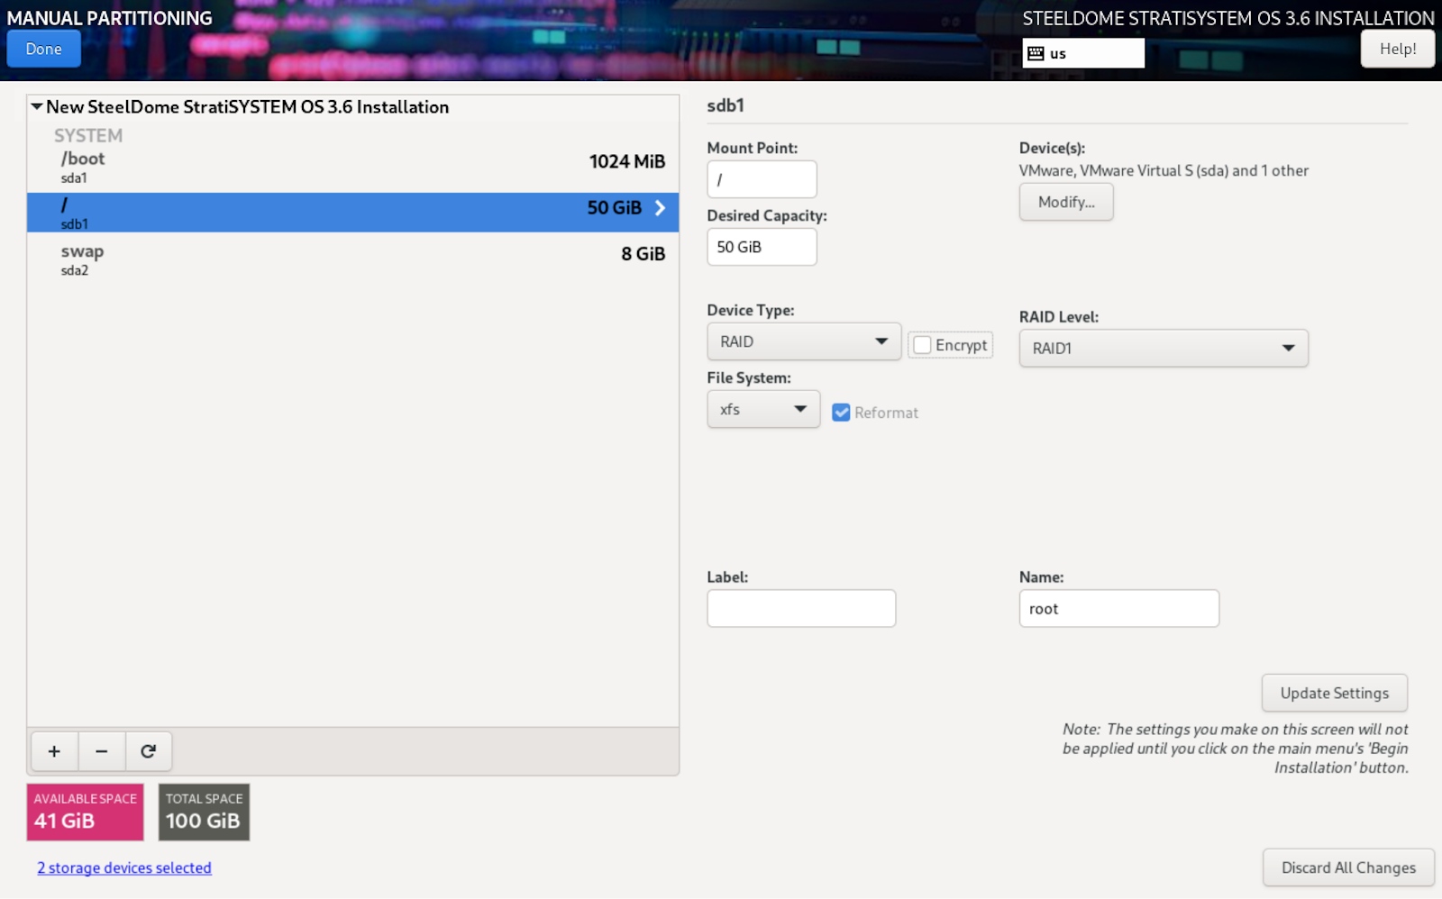
Task: Click into the Desired Capacity field
Action: [762, 247]
